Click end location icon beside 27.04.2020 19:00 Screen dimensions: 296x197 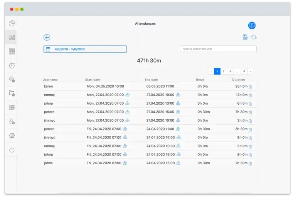178,95
